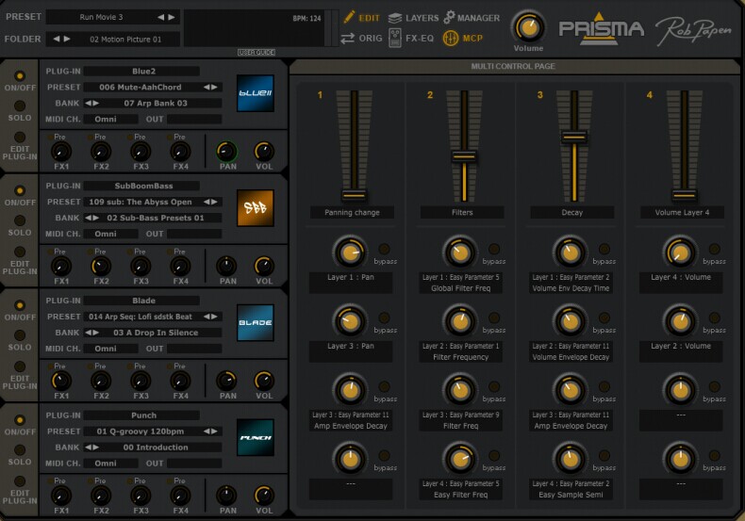Open the FX-EQ page

click(x=410, y=39)
